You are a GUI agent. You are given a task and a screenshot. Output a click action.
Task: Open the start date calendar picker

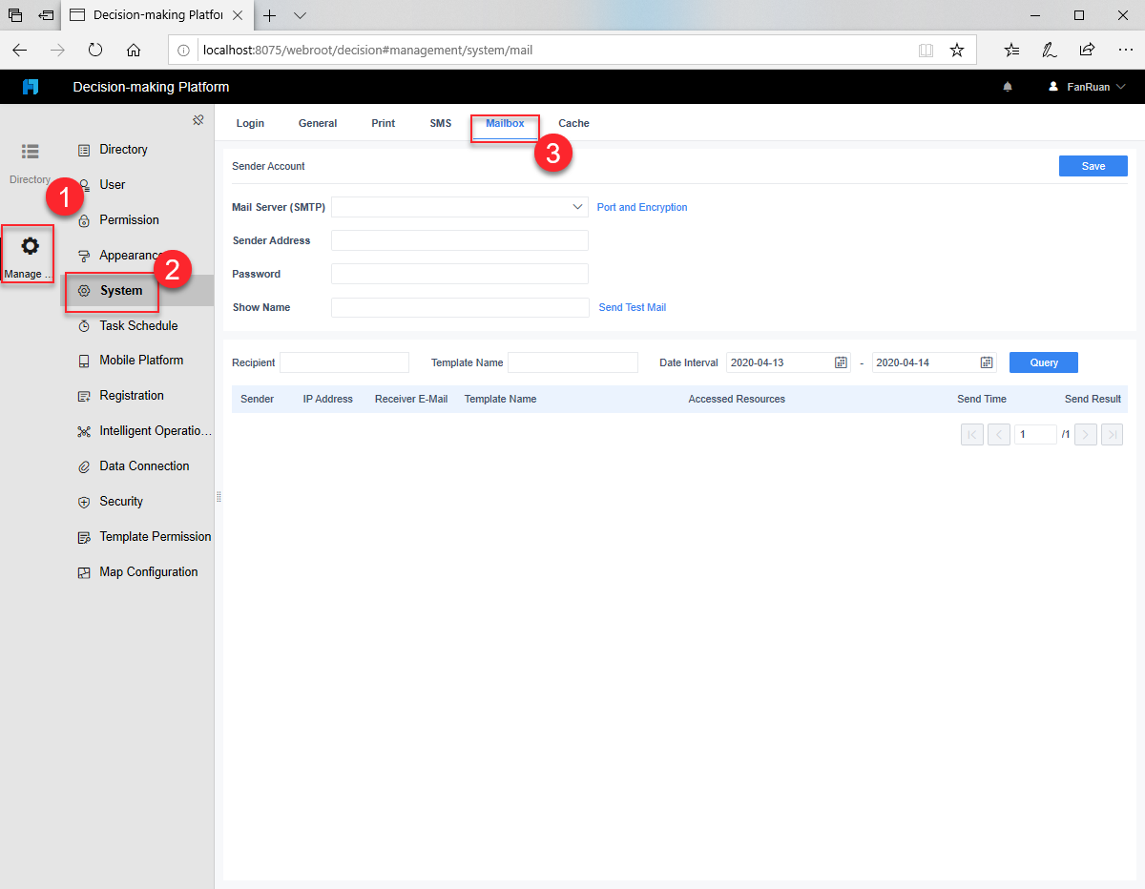[x=840, y=362]
